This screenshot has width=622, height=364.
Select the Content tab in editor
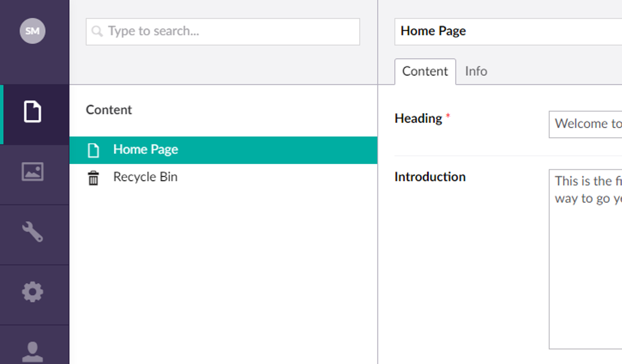click(x=425, y=71)
